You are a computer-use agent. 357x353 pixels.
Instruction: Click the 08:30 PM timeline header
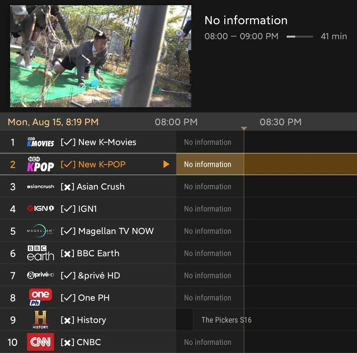coord(280,122)
